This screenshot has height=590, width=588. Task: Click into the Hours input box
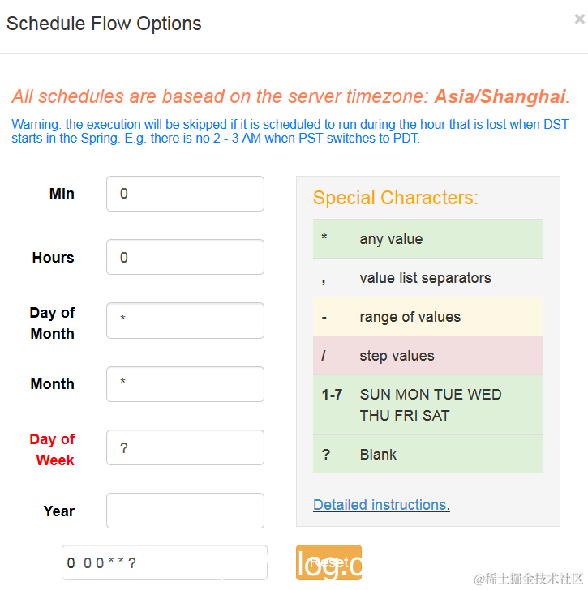coord(185,257)
